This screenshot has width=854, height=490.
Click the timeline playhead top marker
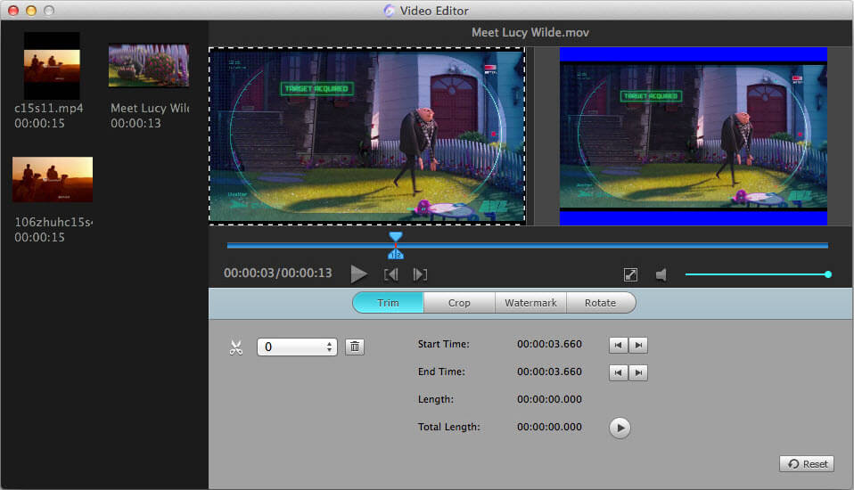point(396,236)
